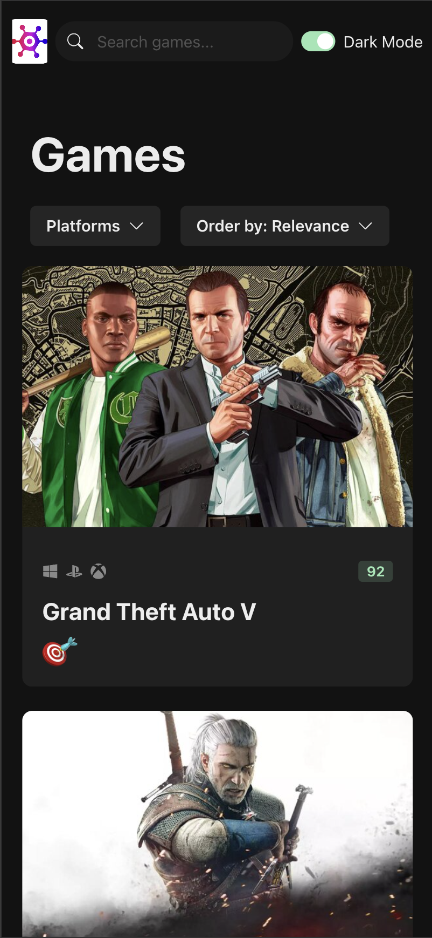Toggle the Dark Mode switch off
The image size is (432, 938).
point(318,42)
